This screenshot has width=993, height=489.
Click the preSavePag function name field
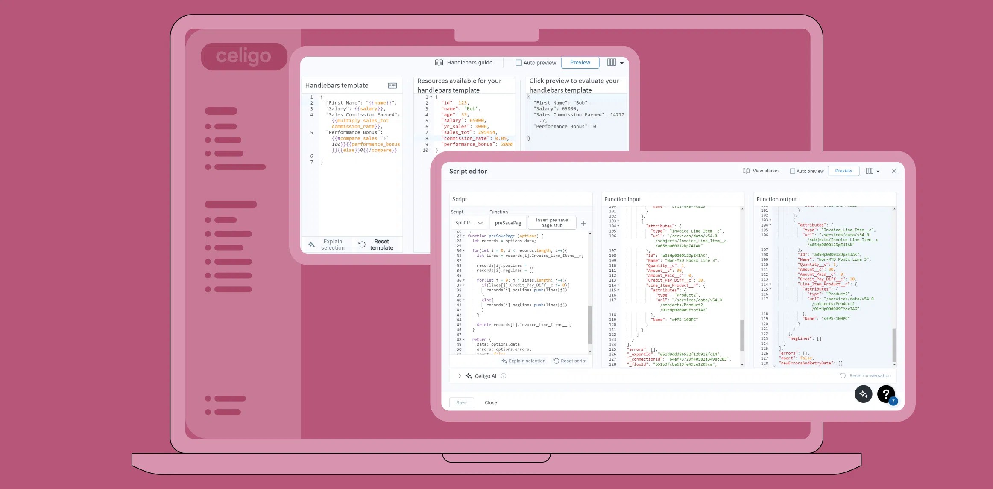tap(508, 223)
